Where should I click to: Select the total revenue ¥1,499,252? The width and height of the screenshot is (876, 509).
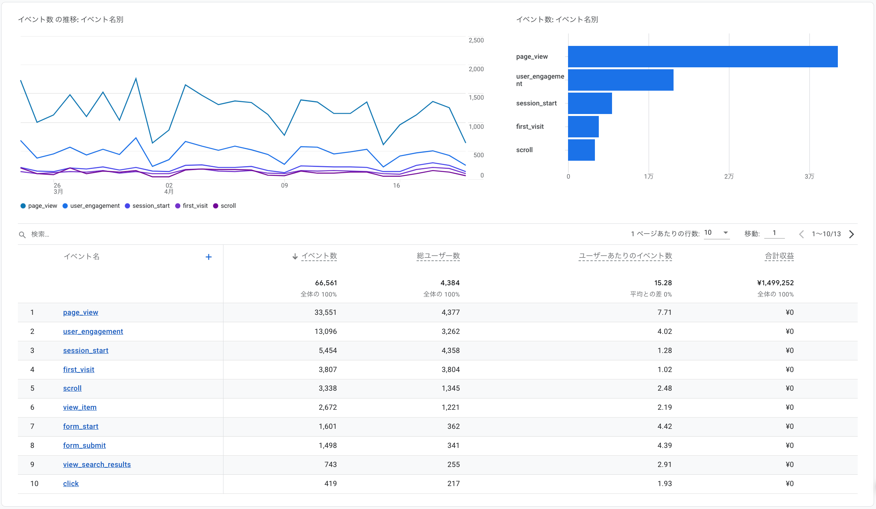(x=775, y=283)
